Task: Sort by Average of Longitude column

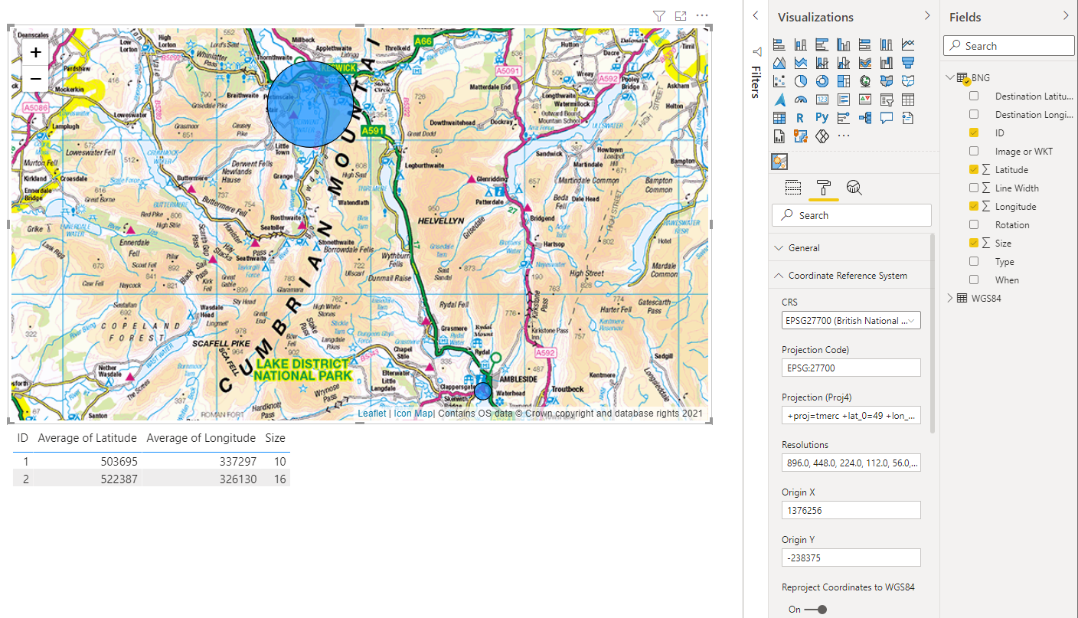Action: coord(201,438)
